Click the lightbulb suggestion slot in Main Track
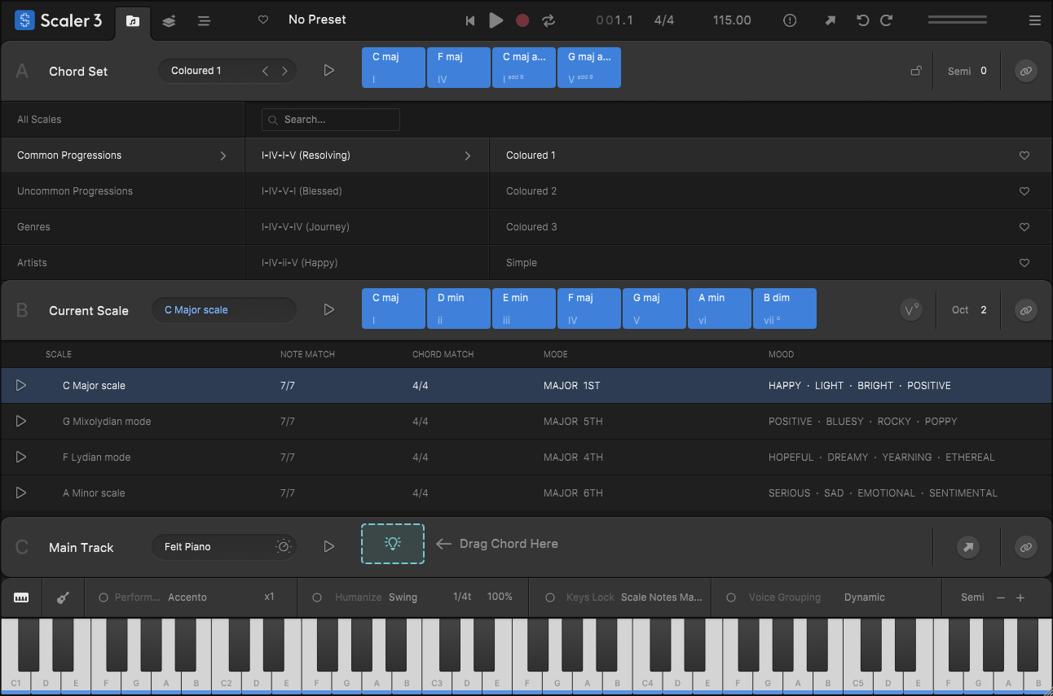The height and width of the screenshot is (696, 1053). point(393,544)
